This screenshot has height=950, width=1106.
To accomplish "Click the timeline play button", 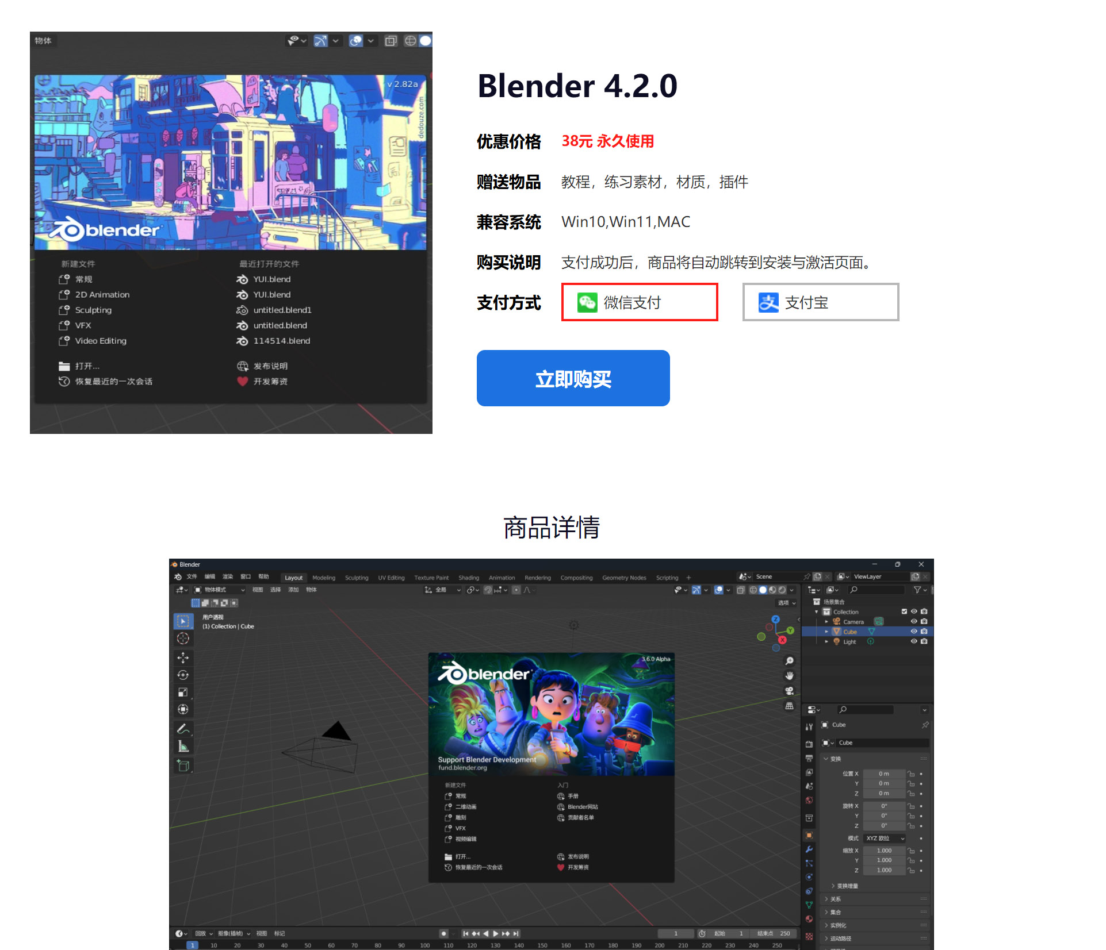I will click(x=496, y=933).
